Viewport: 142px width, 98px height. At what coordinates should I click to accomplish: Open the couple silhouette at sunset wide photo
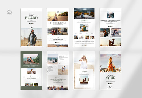[x=110, y=42]
